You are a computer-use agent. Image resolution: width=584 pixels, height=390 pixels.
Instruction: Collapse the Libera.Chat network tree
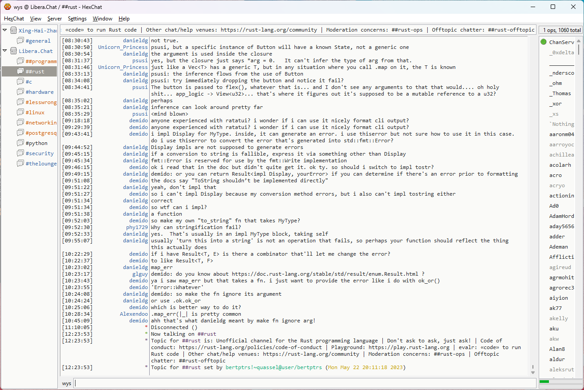(x=5, y=51)
